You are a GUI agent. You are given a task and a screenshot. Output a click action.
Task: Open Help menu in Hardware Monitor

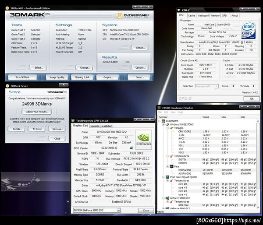coord(181,112)
